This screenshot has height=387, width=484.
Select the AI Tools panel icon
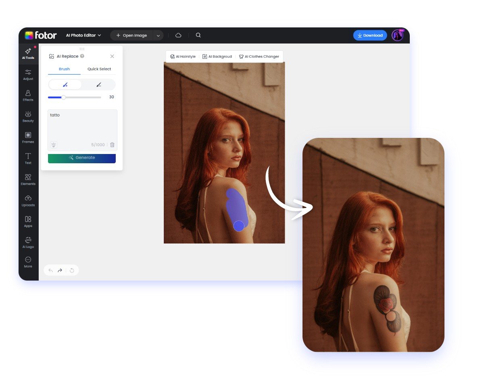click(x=28, y=54)
